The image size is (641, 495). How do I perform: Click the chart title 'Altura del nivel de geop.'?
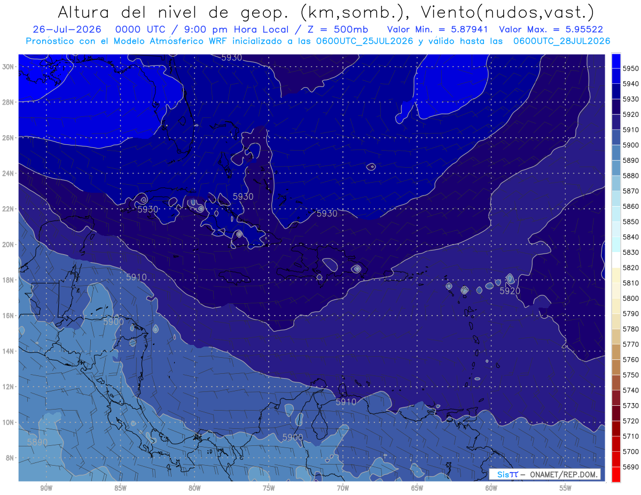[x=175, y=12]
